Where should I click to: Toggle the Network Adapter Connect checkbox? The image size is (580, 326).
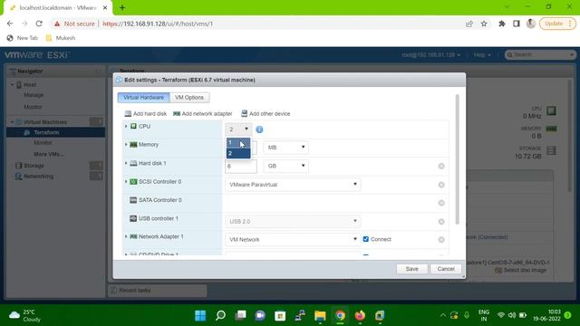click(x=366, y=239)
